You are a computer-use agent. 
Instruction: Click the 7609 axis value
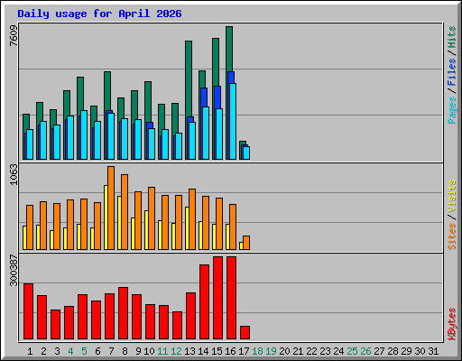coord(14,36)
